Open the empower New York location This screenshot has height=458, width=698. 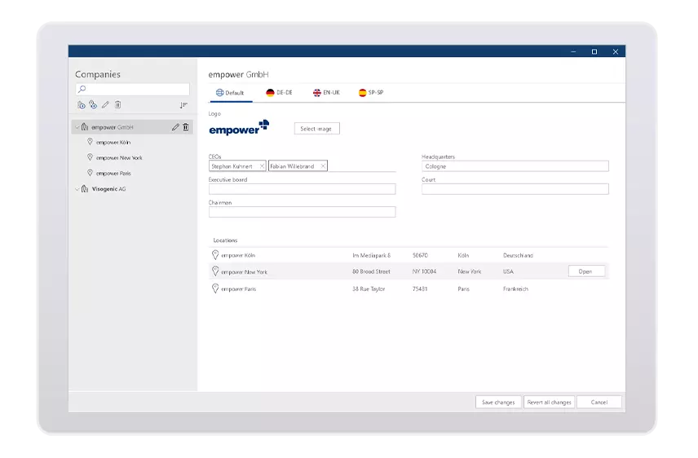[586, 271]
